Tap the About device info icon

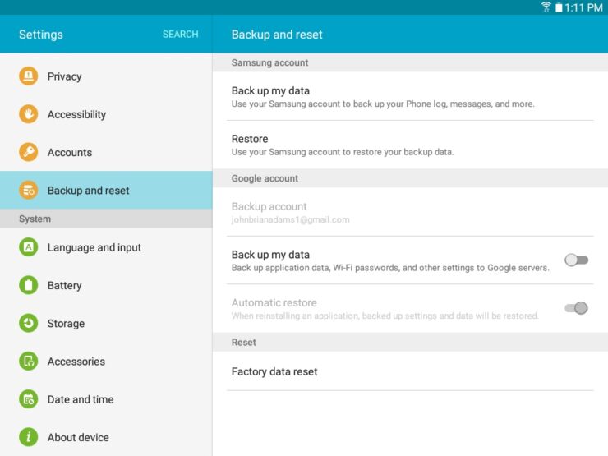pos(28,437)
